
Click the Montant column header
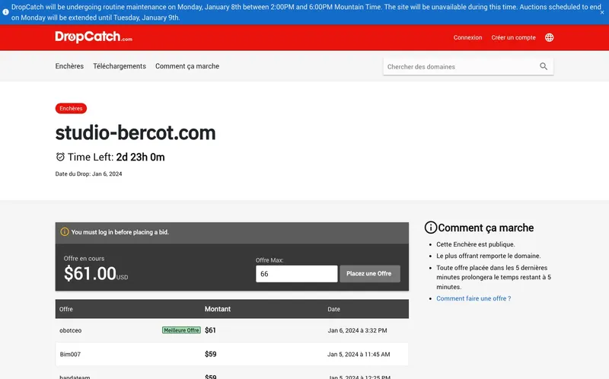218,309
